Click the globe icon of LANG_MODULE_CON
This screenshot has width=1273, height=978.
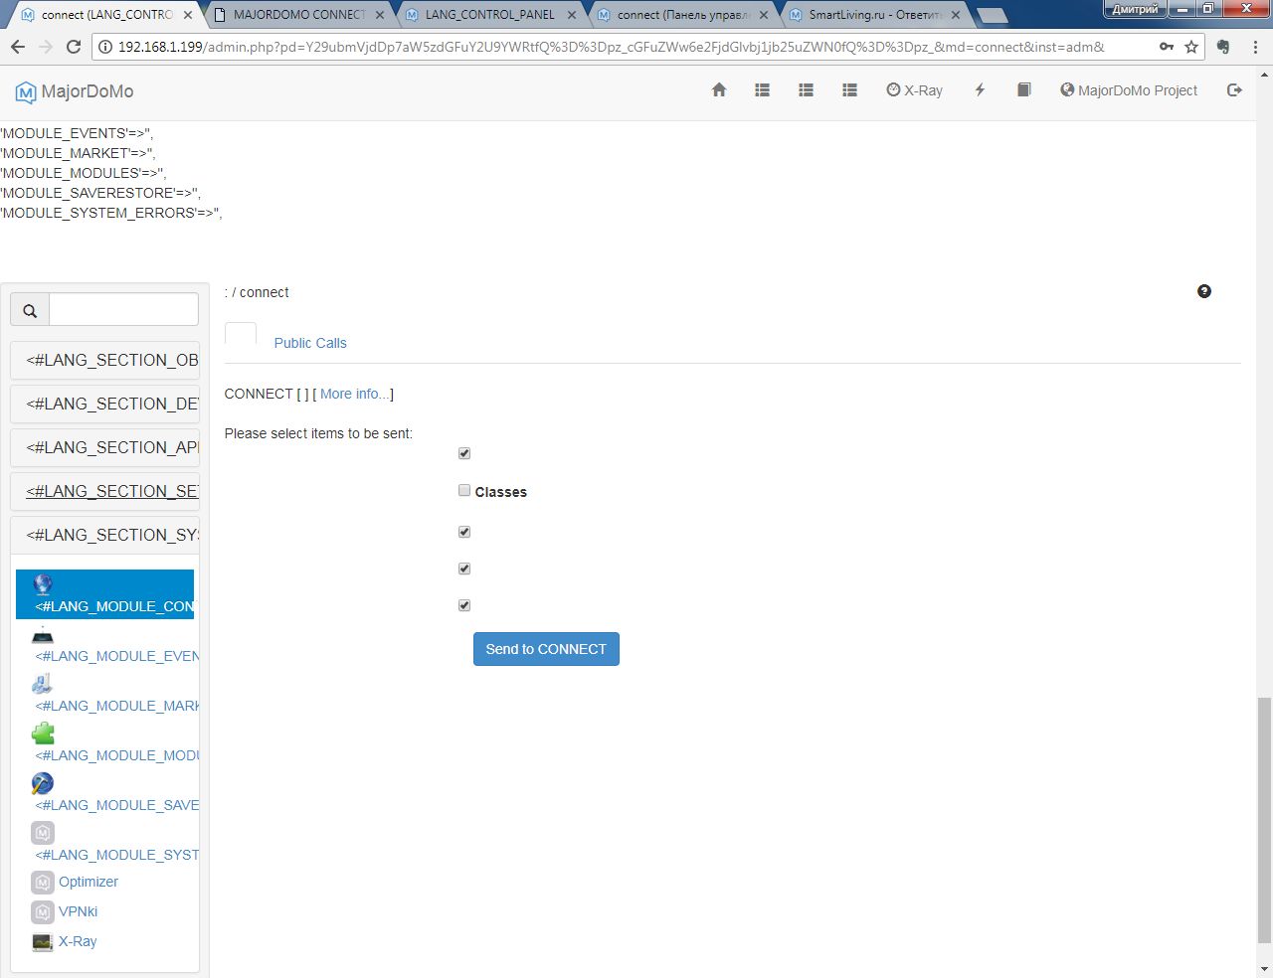tap(43, 584)
